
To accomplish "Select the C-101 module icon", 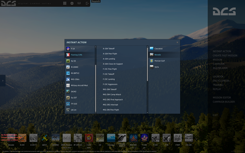I will click(x=89, y=138).
